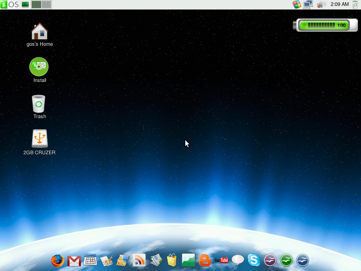Open the Google Maps dock icon

coord(123,261)
